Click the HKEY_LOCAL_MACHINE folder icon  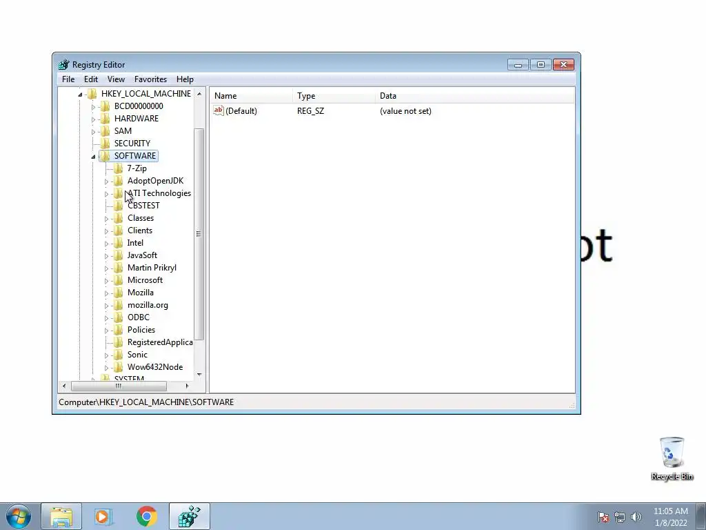coord(92,94)
